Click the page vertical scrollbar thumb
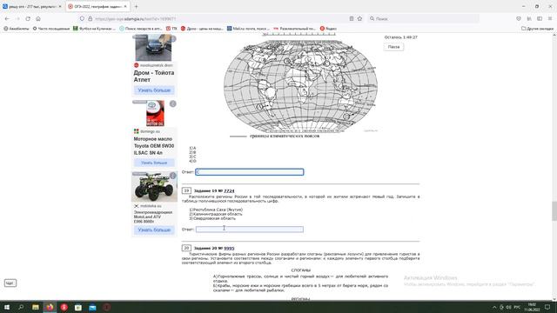The width and height of the screenshot is (557, 313). click(x=554, y=210)
